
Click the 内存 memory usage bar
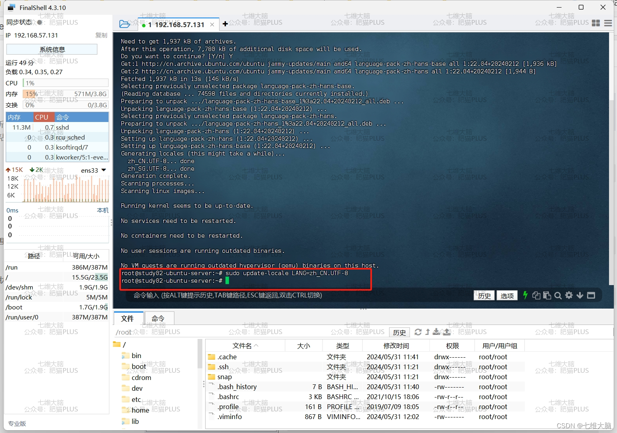(x=65, y=94)
